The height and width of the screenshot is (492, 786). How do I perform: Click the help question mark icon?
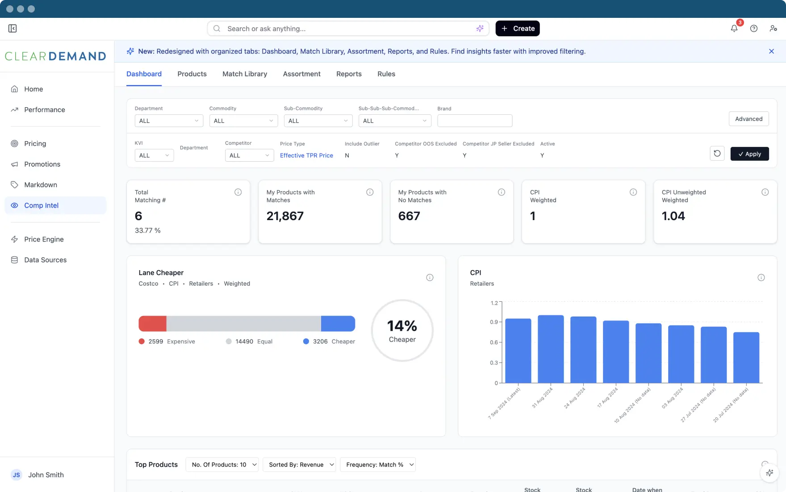(753, 29)
